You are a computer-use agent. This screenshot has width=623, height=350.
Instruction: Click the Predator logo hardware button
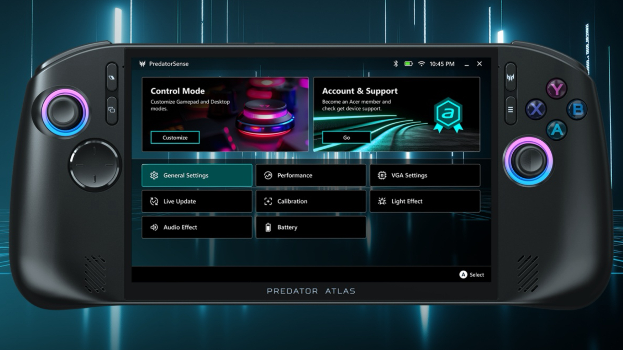click(x=510, y=77)
